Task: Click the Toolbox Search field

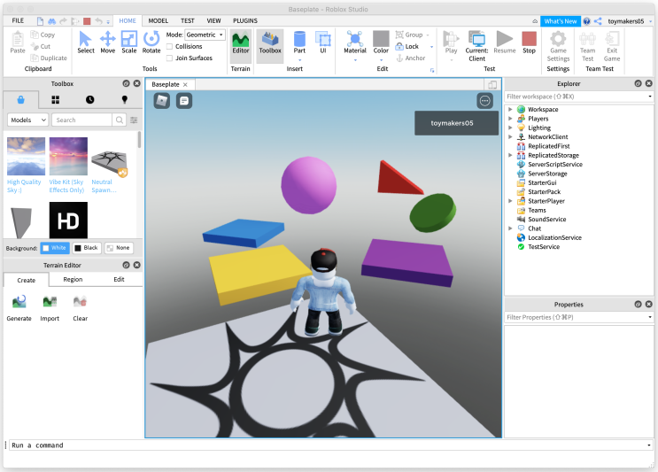Action: coord(81,120)
